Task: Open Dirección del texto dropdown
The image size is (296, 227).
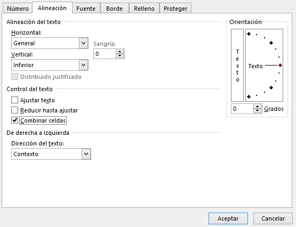Action: [x=51, y=154]
